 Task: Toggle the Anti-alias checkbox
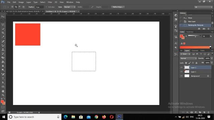[x=46, y=7]
